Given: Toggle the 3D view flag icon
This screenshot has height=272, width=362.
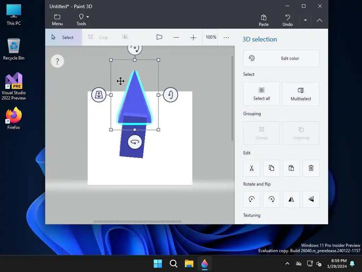Looking at the screenshot, I should point(159,37).
